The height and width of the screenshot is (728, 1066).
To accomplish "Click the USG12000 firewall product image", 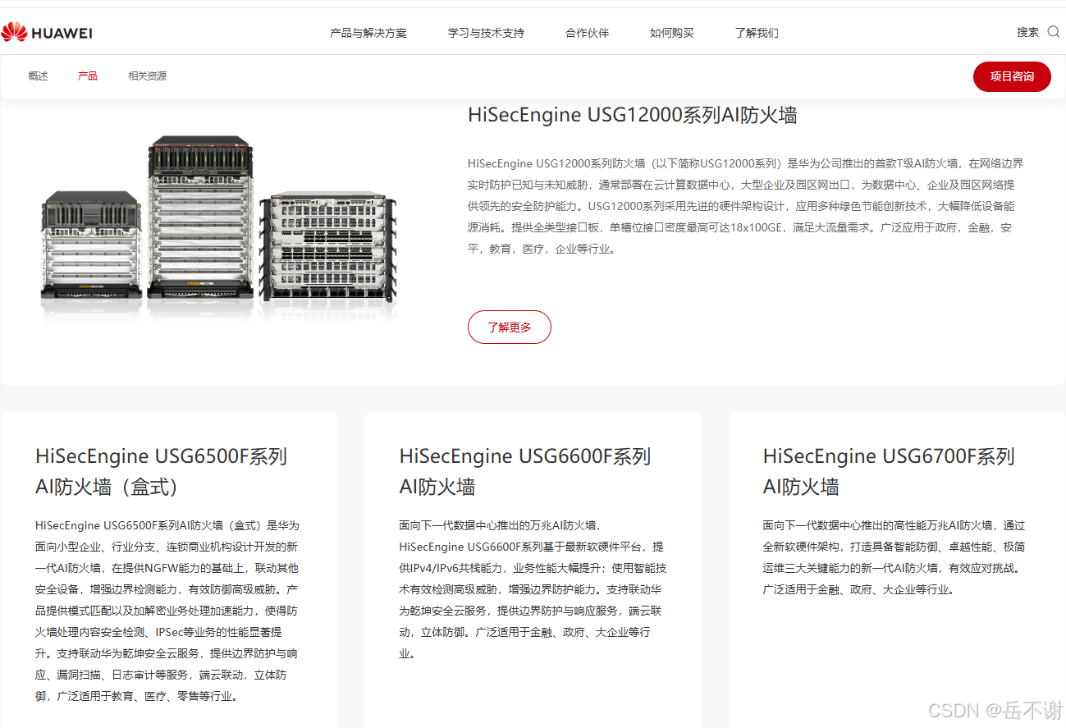I will click(218, 227).
